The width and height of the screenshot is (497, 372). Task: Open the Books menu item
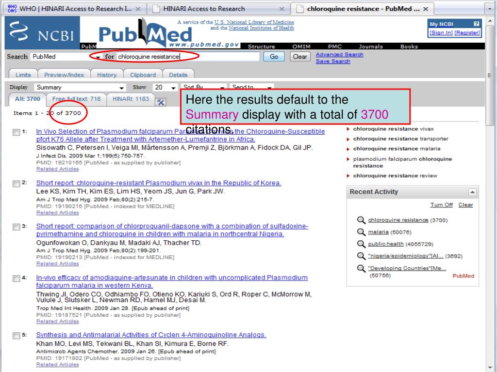(x=409, y=46)
